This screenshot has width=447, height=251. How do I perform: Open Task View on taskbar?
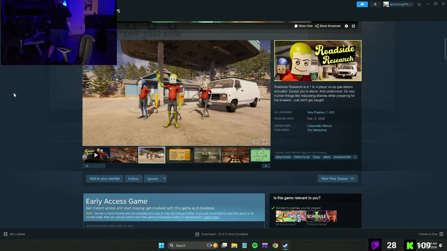224,245
